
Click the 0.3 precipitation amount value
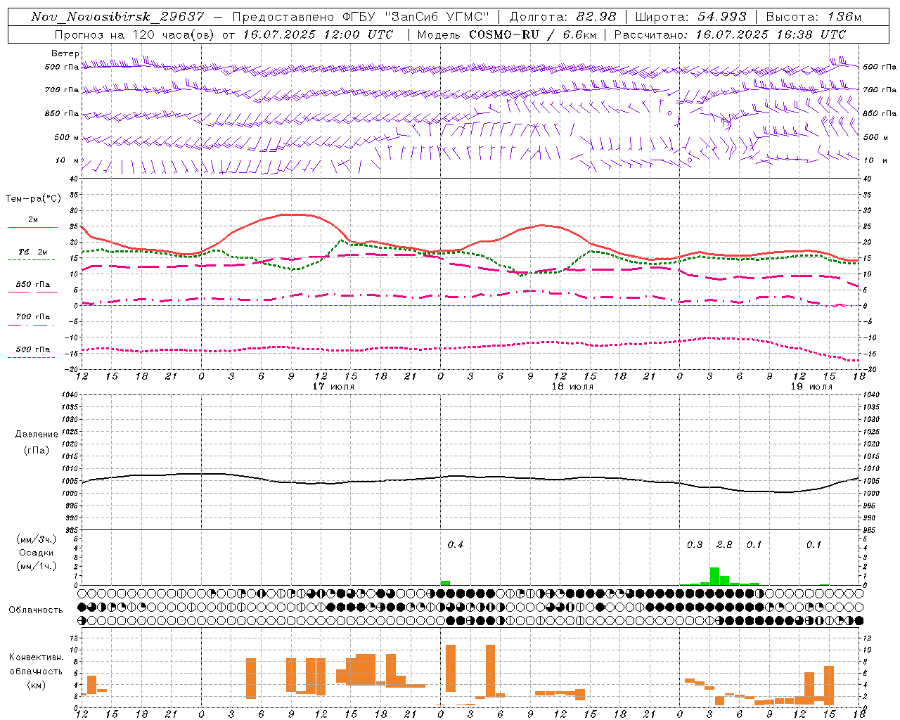click(x=695, y=545)
